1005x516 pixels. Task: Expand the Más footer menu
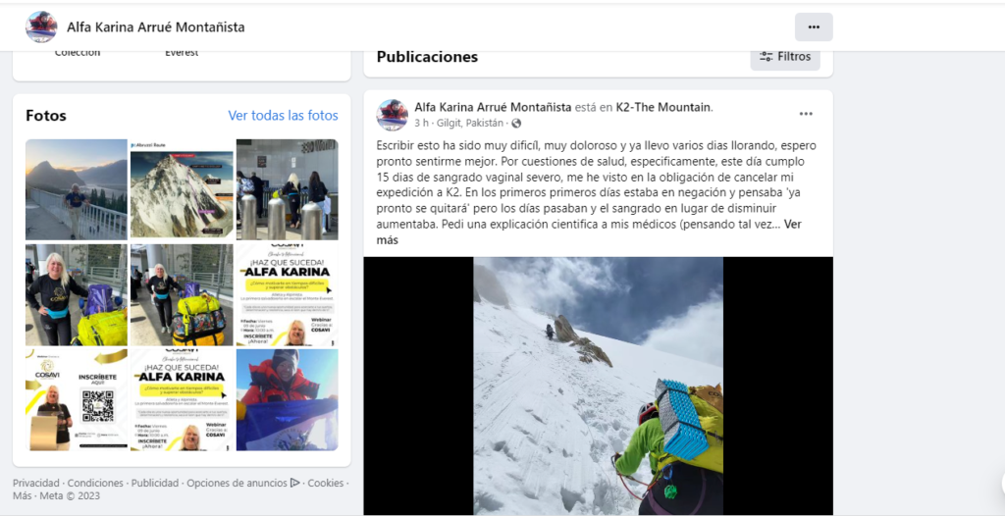[x=23, y=495]
